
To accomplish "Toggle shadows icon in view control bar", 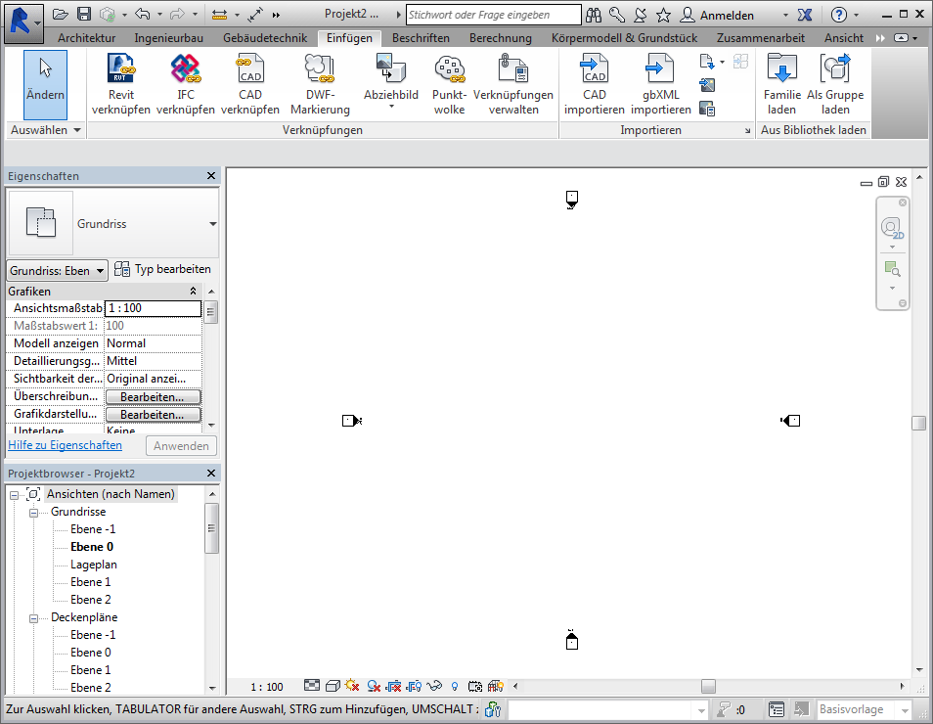I will [x=374, y=686].
